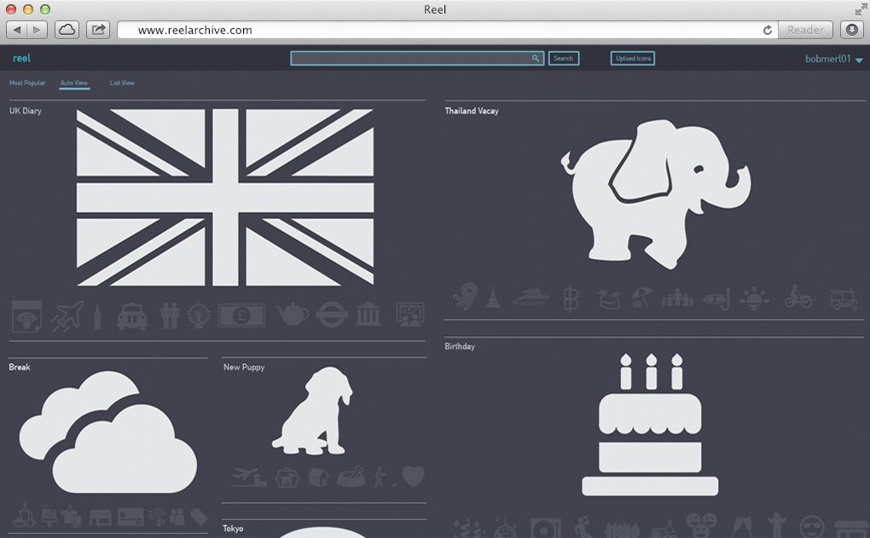Image resolution: width=870 pixels, height=538 pixels.
Task: Focus the reel search input field
Action: pyautogui.click(x=417, y=58)
